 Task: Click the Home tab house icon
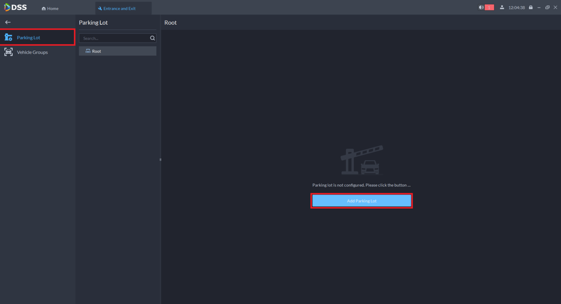tap(44, 8)
